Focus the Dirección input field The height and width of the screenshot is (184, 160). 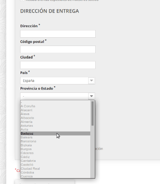[58, 34]
